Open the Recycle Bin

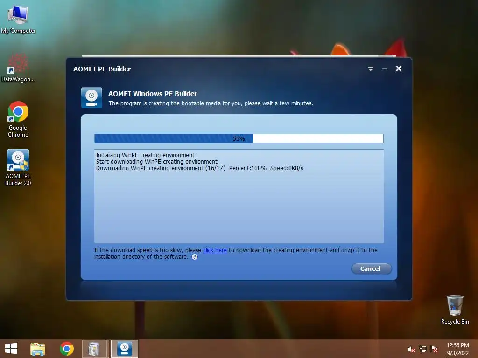[455, 310]
